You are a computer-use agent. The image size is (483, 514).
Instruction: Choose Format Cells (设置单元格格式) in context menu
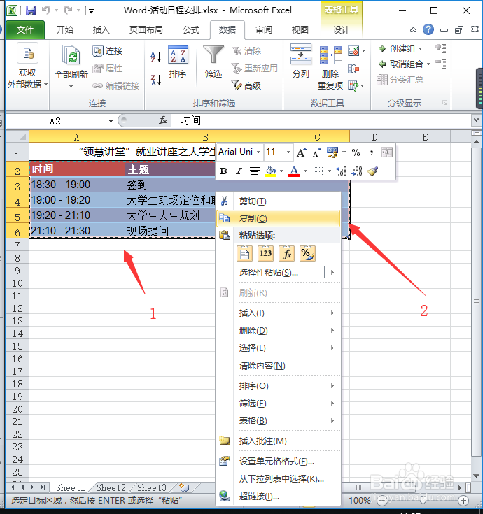[279, 462]
